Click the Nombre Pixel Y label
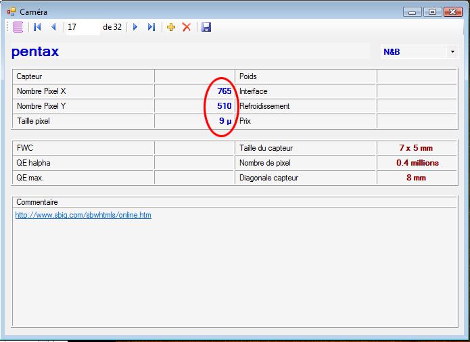470x342 pixels. pyautogui.click(x=41, y=106)
